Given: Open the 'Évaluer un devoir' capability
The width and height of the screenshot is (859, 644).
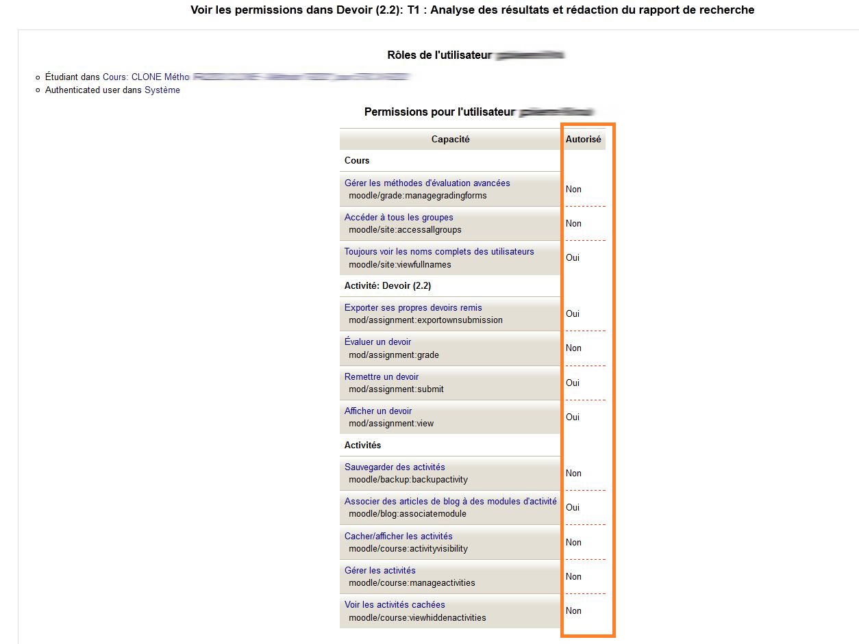Looking at the screenshot, I should click(x=377, y=342).
